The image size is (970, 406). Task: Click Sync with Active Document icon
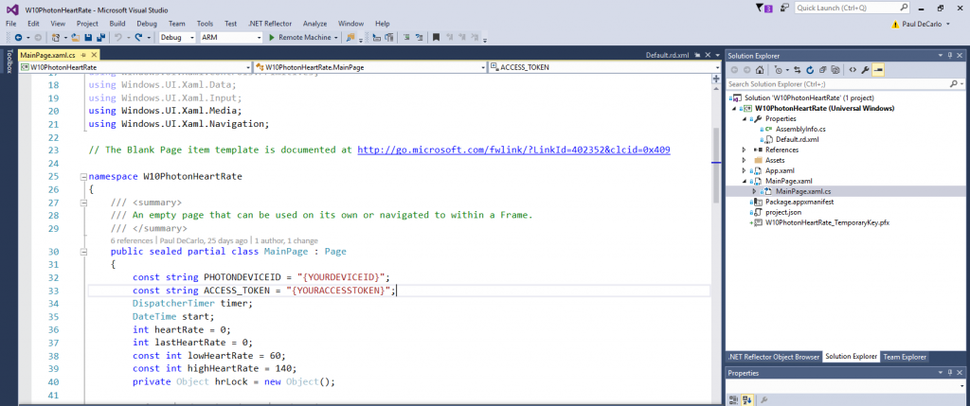(798, 70)
